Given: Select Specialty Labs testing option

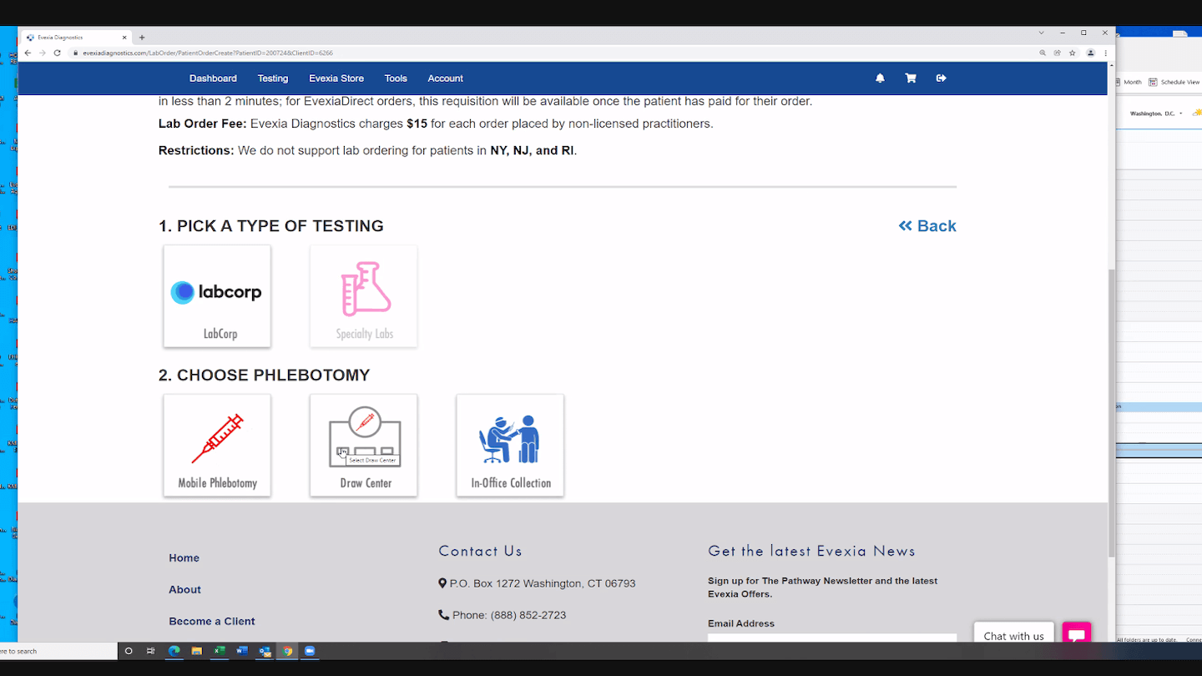Looking at the screenshot, I should pyautogui.click(x=364, y=296).
